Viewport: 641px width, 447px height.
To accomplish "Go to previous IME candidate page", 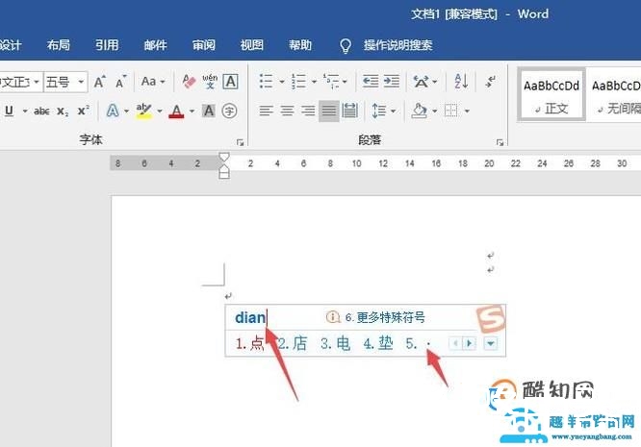I will [456, 343].
